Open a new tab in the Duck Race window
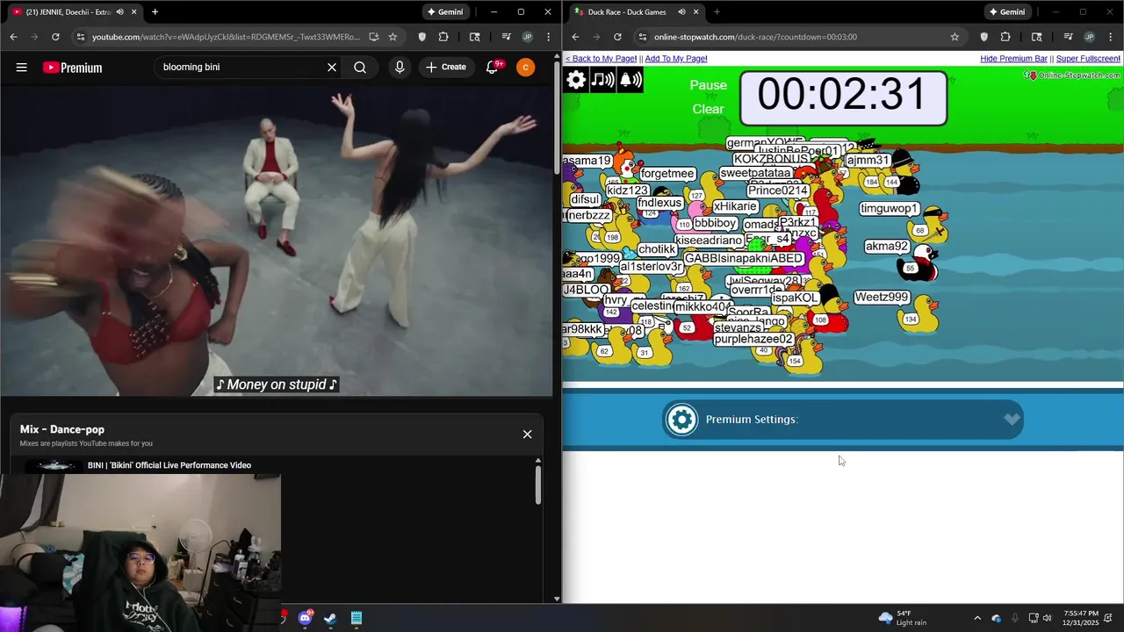This screenshot has width=1124, height=632. (717, 11)
